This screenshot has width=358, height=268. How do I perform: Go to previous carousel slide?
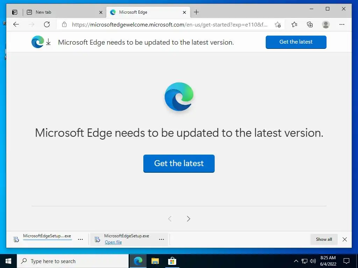[170, 219]
